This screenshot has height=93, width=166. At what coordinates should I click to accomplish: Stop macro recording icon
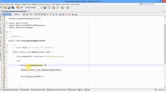point(70,14)
